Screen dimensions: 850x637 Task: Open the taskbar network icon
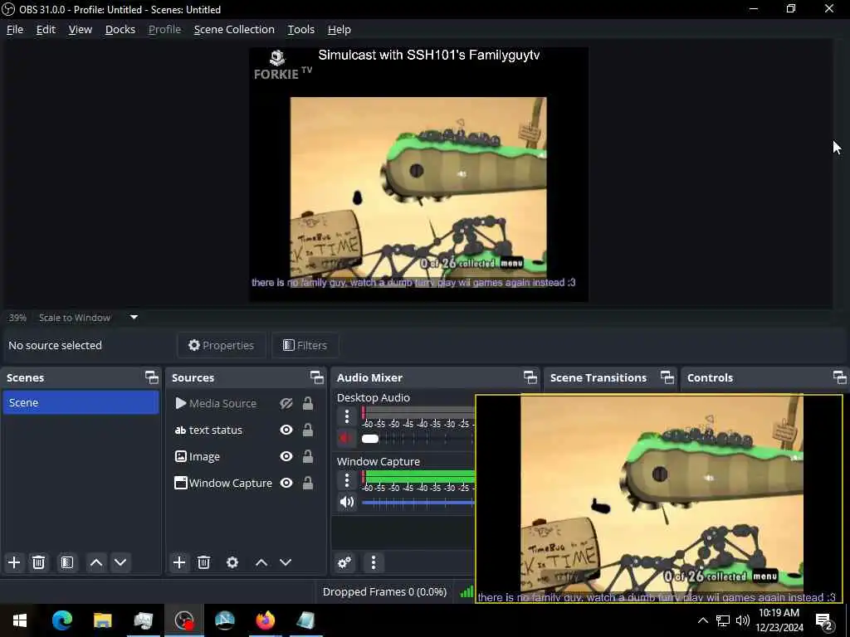(x=723, y=620)
